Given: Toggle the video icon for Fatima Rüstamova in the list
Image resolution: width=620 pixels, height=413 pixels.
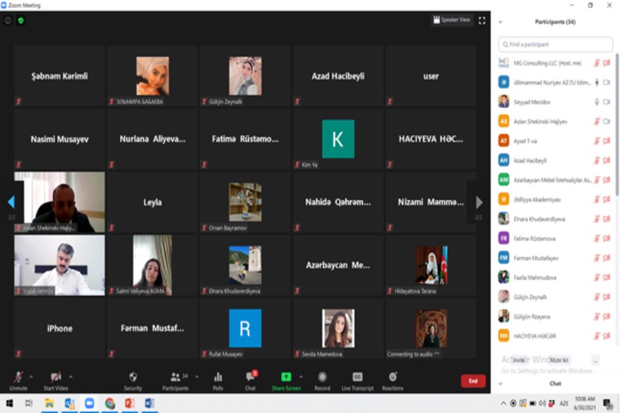Looking at the screenshot, I should [x=606, y=238].
